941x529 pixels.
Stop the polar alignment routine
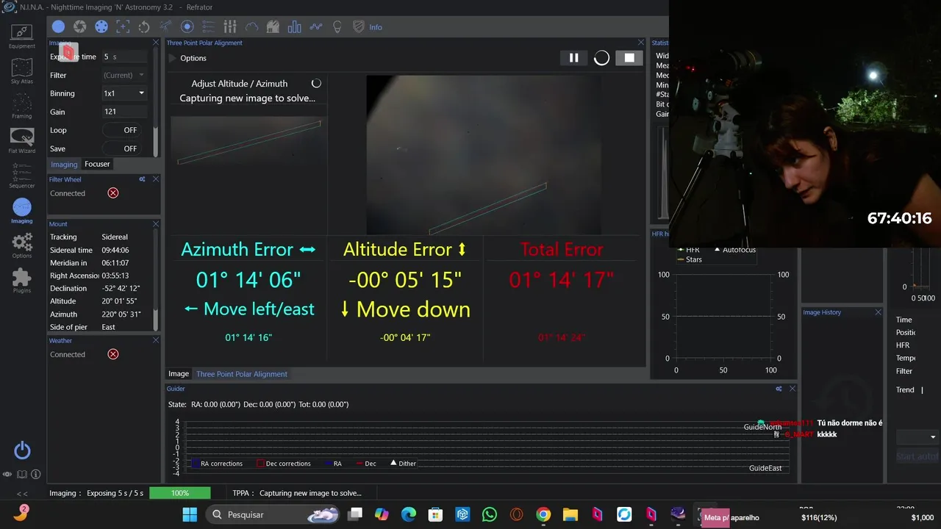pyautogui.click(x=629, y=58)
